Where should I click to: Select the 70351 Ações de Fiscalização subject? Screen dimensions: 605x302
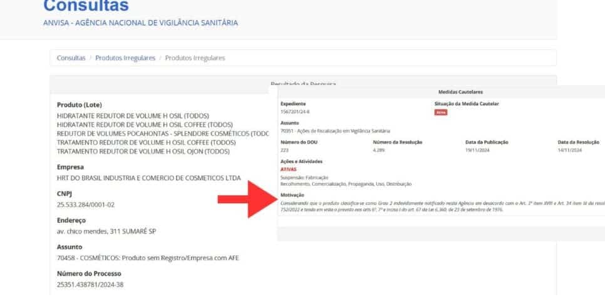pos(335,131)
